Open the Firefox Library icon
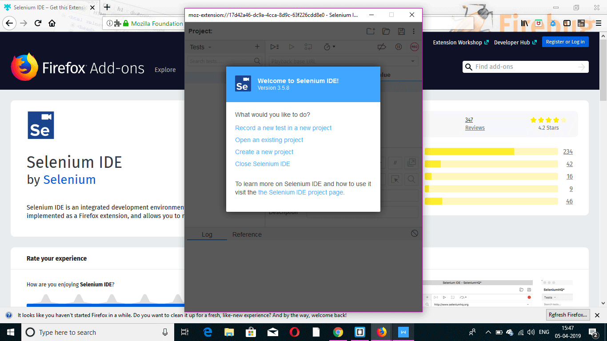This screenshot has width=607, height=341. point(525,23)
